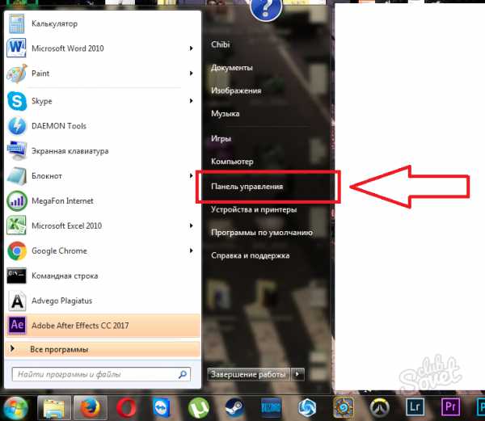This screenshot has height=421, width=485.
Task: Launch Microsoft Word 2010 icon
Action: pyautogui.click(x=16, y=48)
